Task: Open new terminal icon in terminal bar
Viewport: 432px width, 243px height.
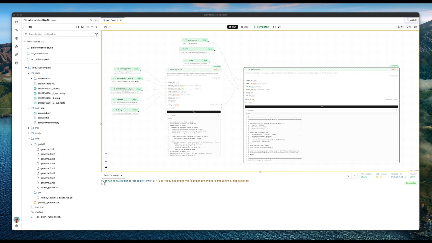Action: click(x=348, y=175)
